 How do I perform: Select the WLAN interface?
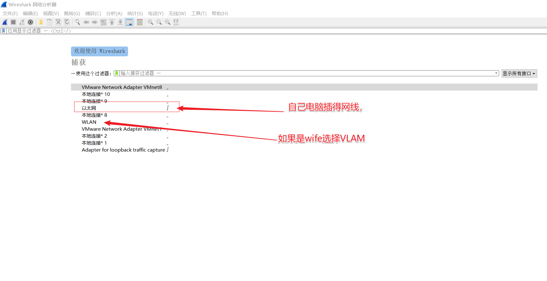coord(304,122)
